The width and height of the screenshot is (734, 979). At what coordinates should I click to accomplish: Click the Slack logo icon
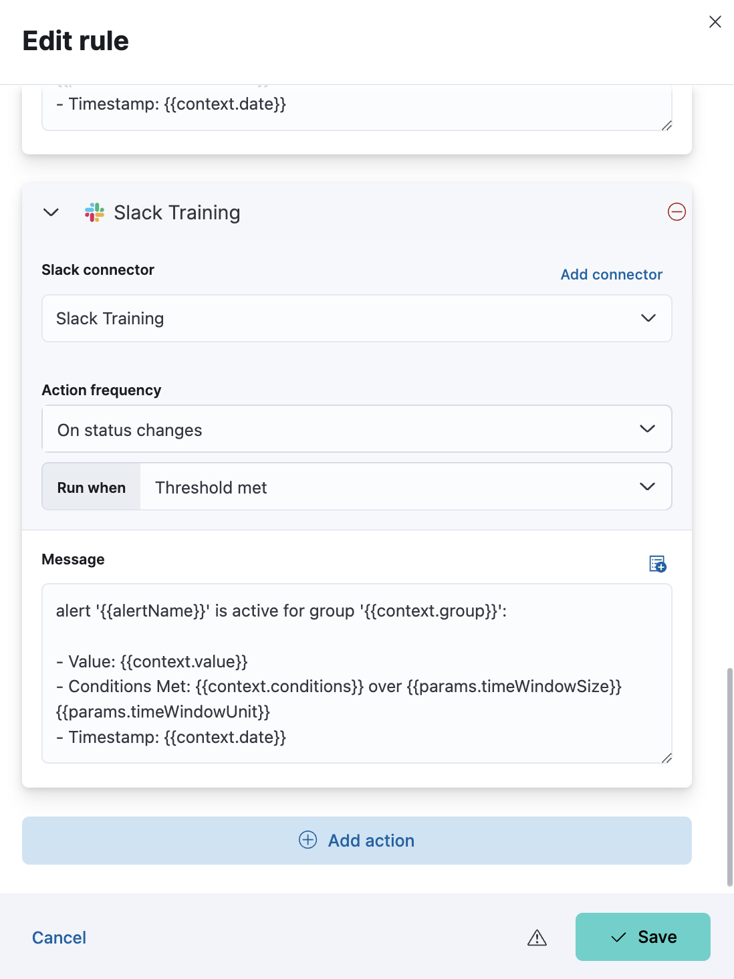[x=94, y=213]
